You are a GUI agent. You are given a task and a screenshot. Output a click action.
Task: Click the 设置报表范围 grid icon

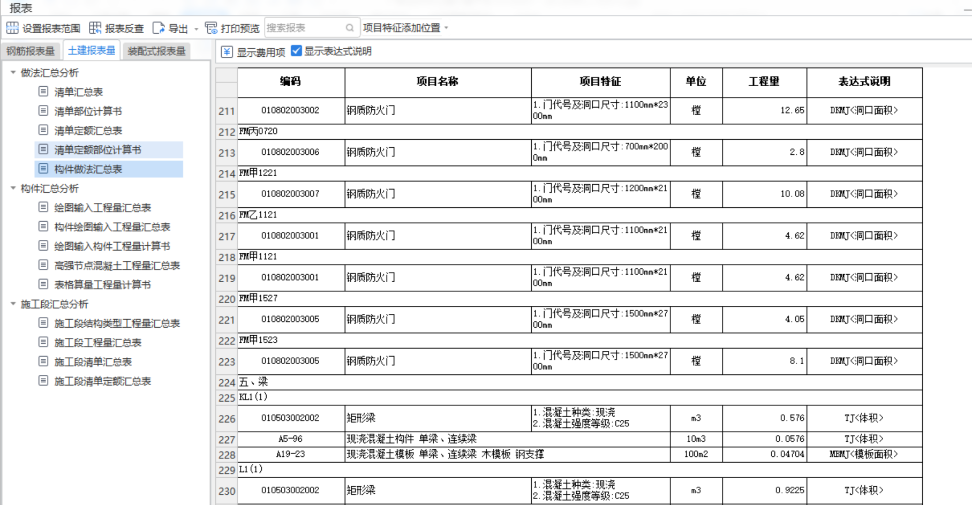(x=12, y=28)
